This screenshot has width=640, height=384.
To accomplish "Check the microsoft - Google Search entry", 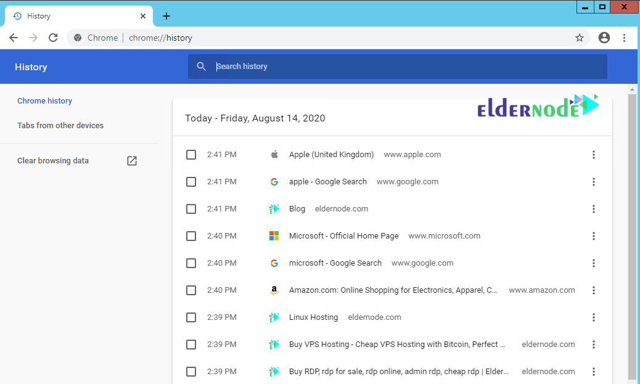I will [x=191, y=263].
